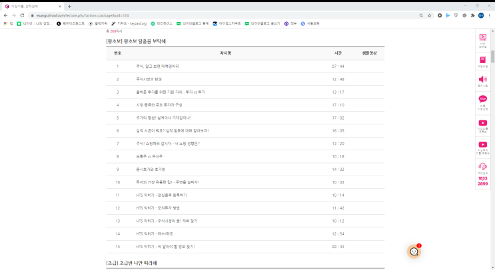495x270 pixels.
Task: Select lesson 6 about 실적 시즌
Action: tap(173, 131)
